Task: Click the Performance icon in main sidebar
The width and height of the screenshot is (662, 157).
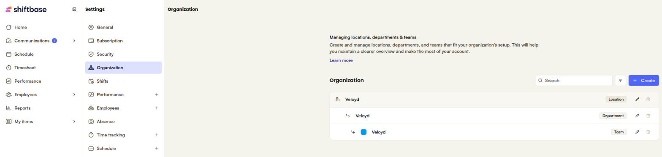Action: click(8, 81)
